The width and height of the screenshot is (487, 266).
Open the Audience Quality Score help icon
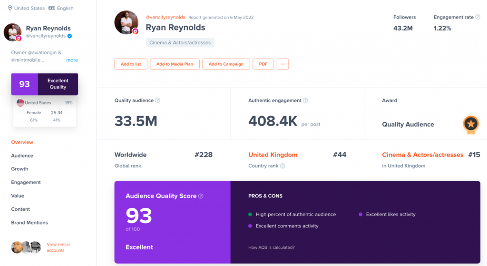click(201, 196)
